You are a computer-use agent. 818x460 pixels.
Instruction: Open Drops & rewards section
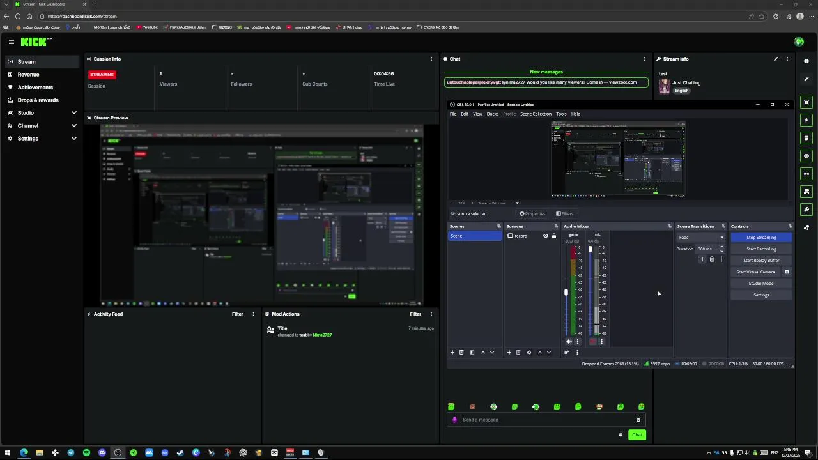click(x=42, y=100)
